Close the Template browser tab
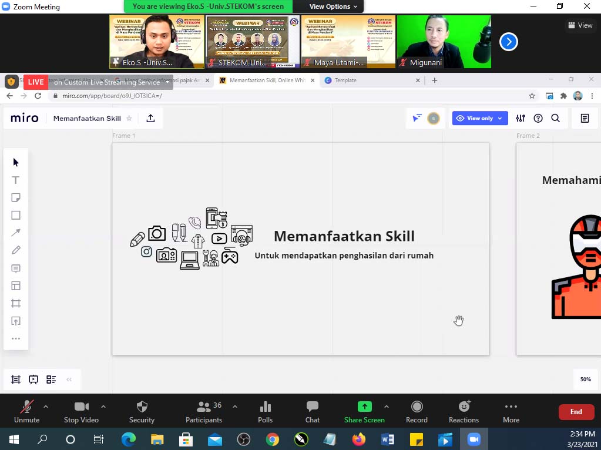Viewport: 601px width, 450px height. (x=418, y=80)
